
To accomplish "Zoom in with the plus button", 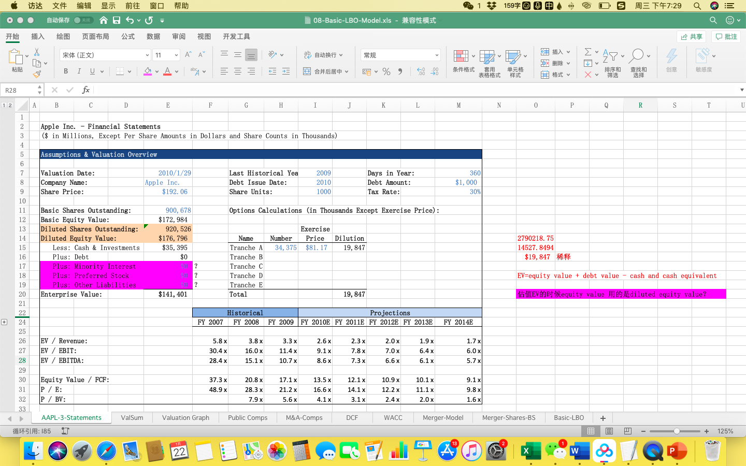I will point(707,431).
